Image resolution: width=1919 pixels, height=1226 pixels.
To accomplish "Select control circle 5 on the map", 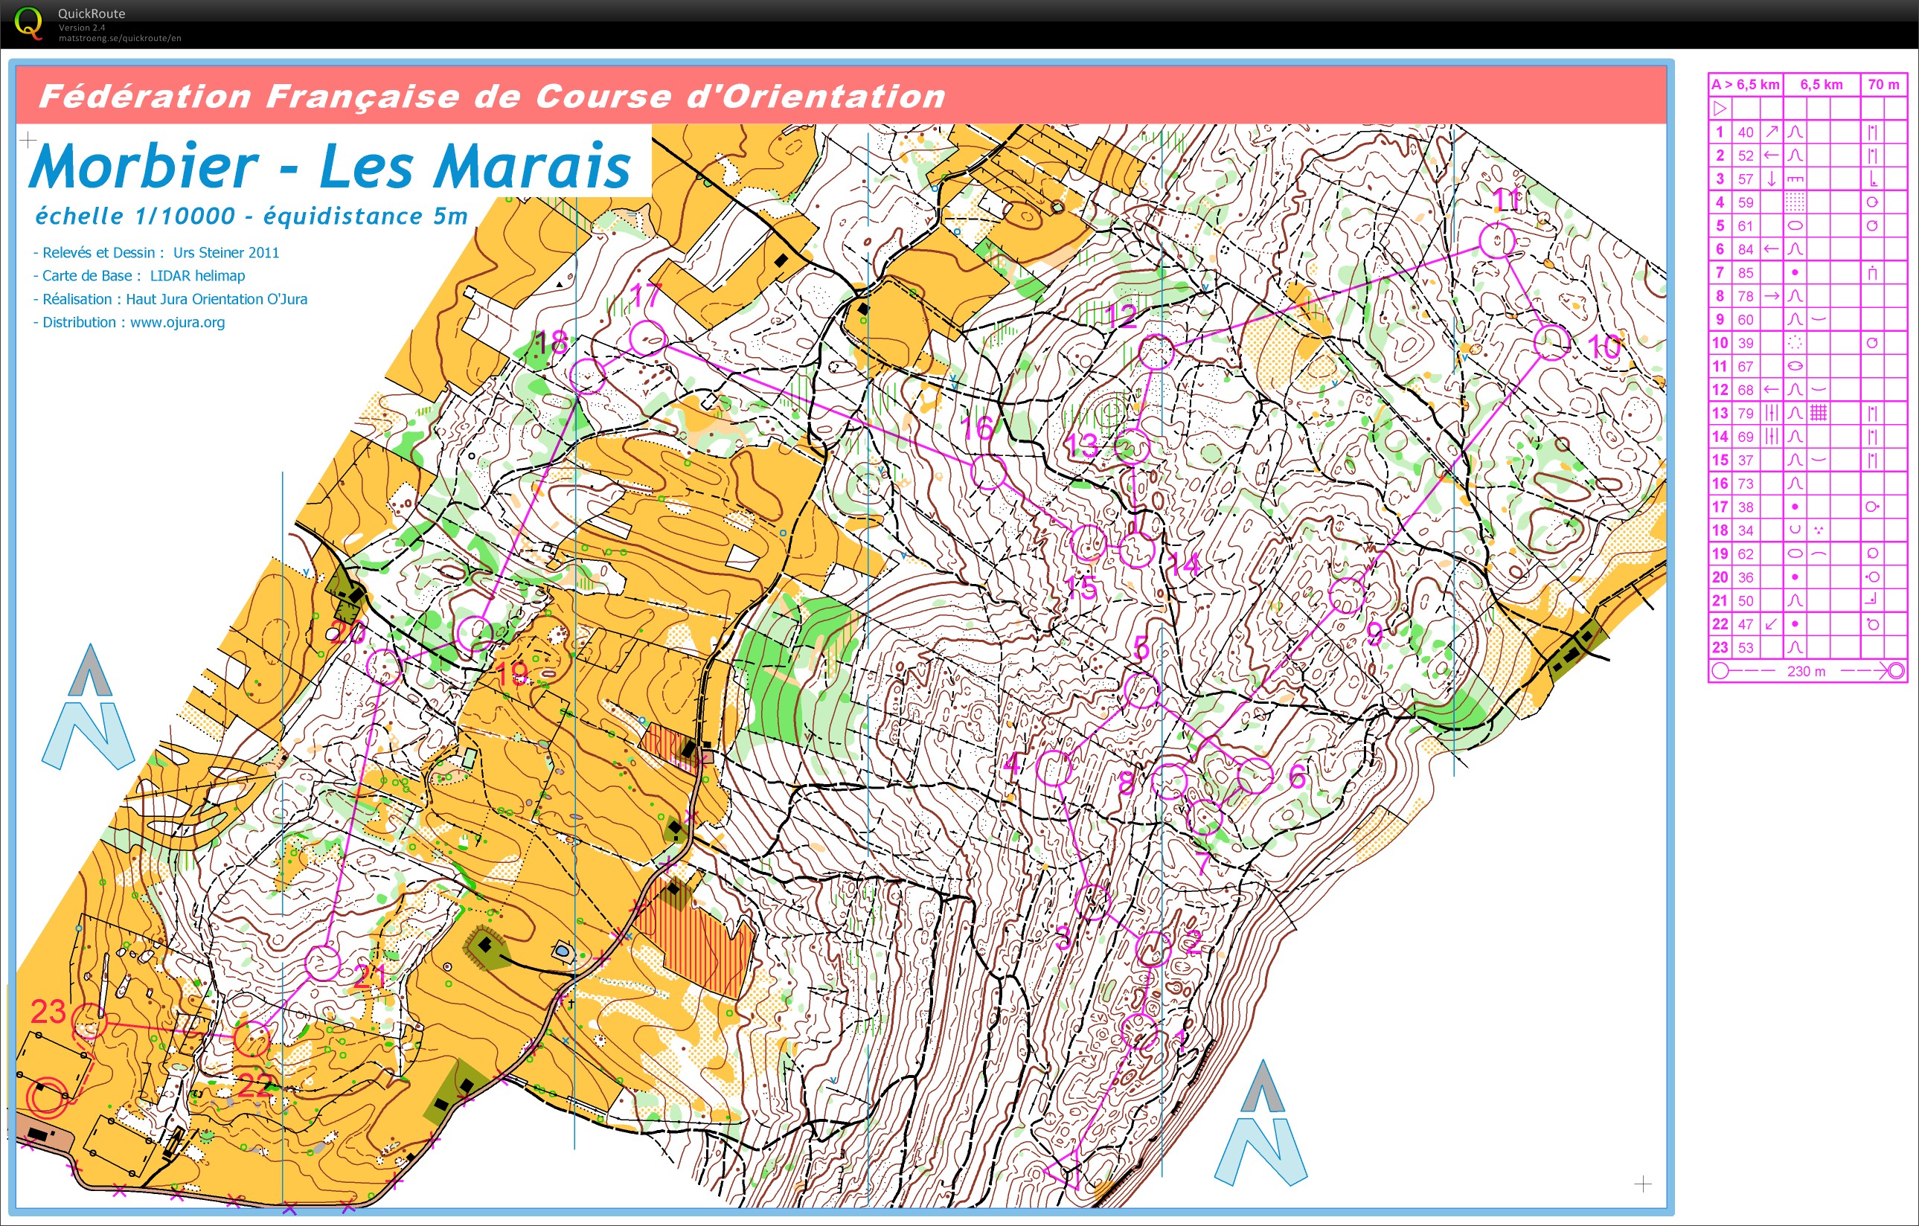I will pyautogui.click(x=1141, y=690).
